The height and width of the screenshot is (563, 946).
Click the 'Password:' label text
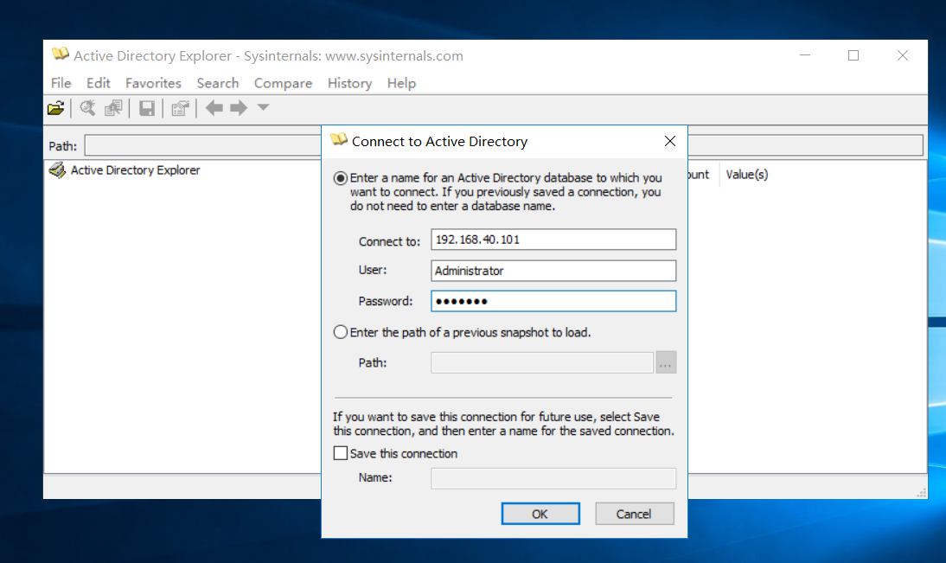coord(386,301)
